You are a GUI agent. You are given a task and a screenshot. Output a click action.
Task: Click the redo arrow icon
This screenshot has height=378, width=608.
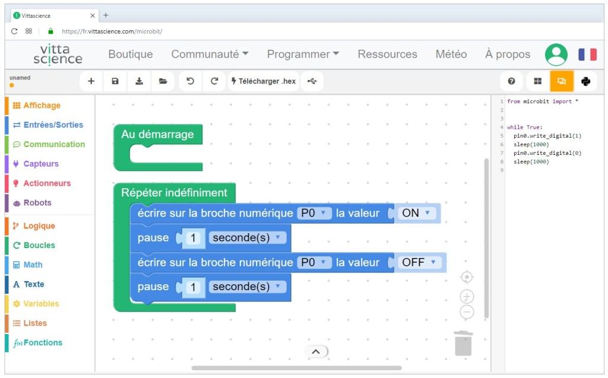tap(214, 81)
